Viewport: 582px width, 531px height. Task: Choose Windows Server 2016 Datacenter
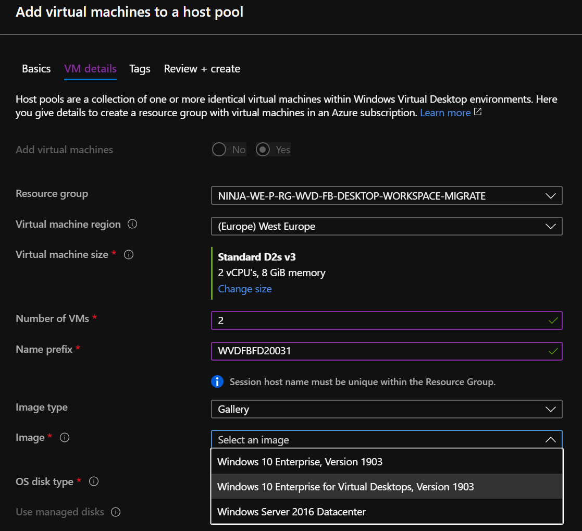coord(387,511)
